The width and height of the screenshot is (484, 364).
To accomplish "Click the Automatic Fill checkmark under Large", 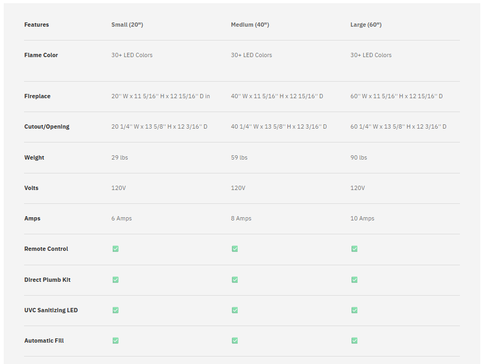I will pos(354,341).
